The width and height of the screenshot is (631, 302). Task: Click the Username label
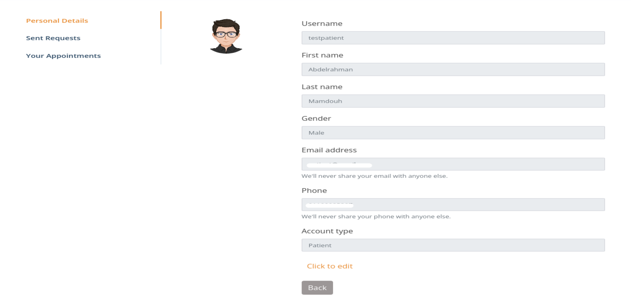click(322, 23)
